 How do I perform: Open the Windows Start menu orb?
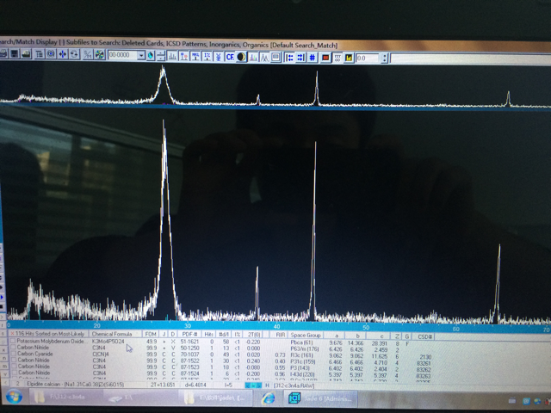click(x=15, y=398)
